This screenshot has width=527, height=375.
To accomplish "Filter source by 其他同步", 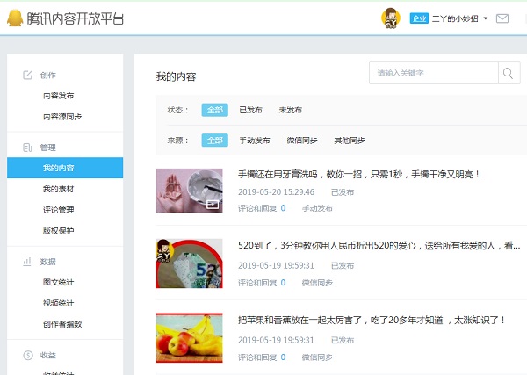I will coord(349,141).
